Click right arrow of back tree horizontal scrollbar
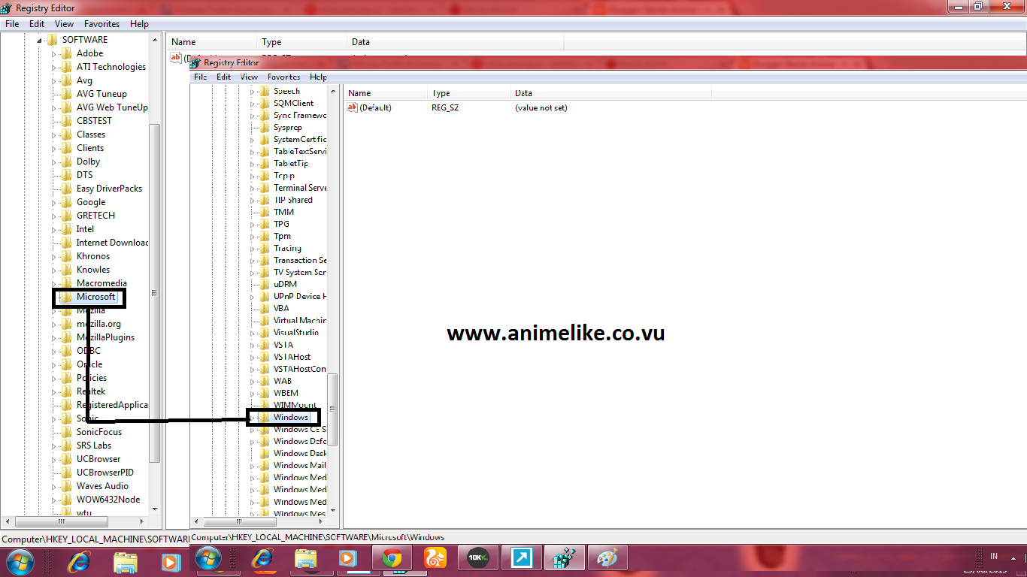Screen dimensions: 1027x577 pos(144,521)
